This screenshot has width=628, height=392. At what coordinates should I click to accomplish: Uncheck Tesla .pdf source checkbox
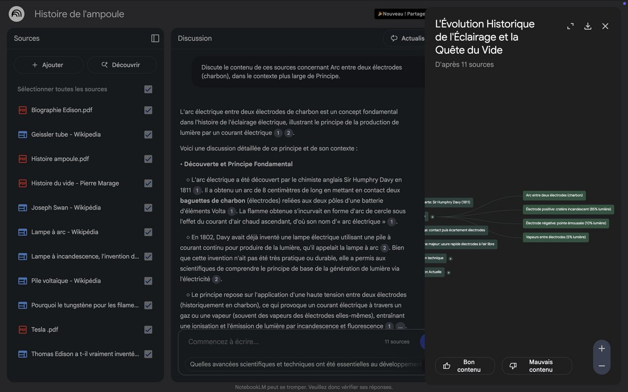pyautogui.click(x=148, y=330)
